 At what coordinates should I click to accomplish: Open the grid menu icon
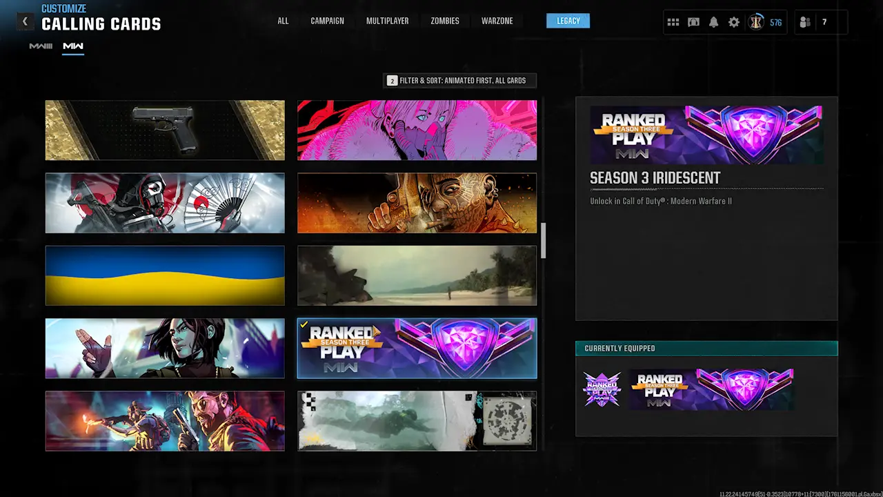pos(673,22)
